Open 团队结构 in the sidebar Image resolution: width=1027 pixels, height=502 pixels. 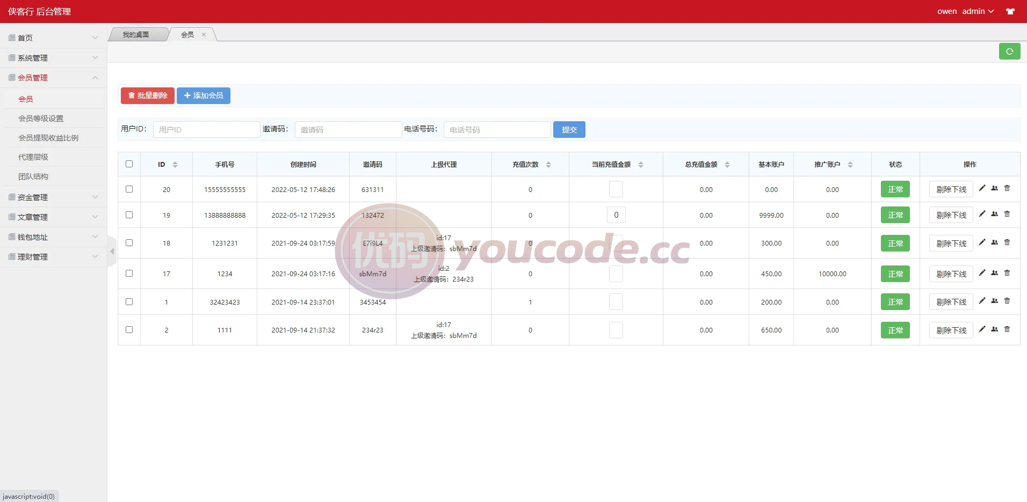(33, 176)
